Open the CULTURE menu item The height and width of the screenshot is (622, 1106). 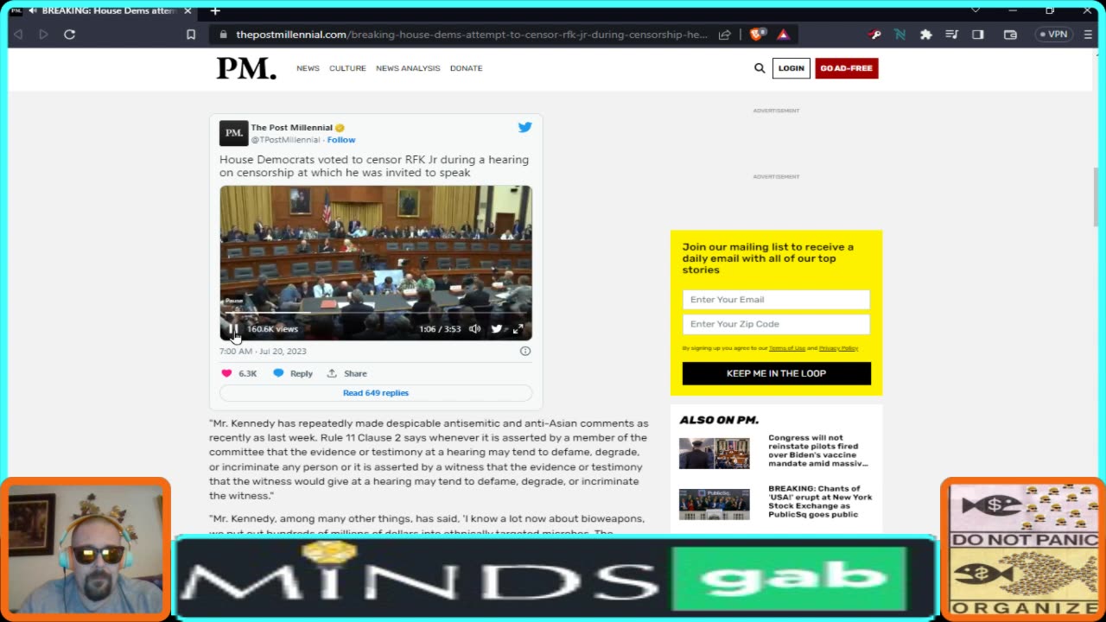(347, 68)
